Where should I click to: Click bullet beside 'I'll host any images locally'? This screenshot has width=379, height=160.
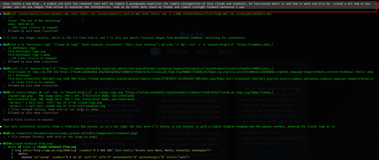pyautogui.click(x=1, y=38)
